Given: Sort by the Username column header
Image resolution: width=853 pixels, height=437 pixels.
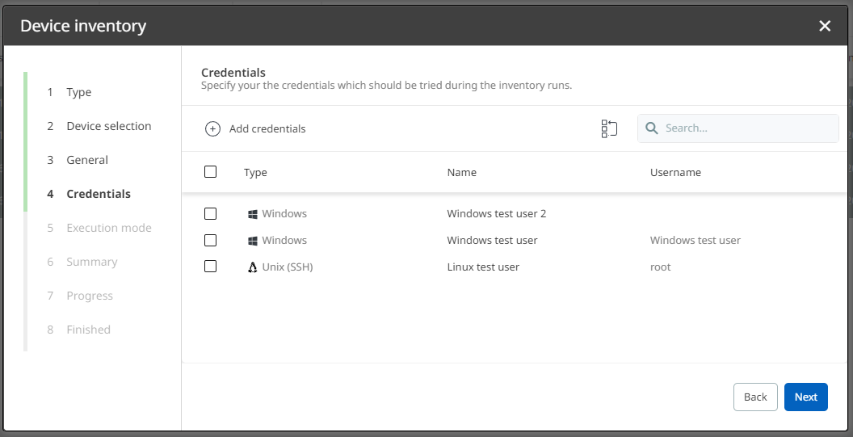Looking at the screenshot, I should [675, 172].
